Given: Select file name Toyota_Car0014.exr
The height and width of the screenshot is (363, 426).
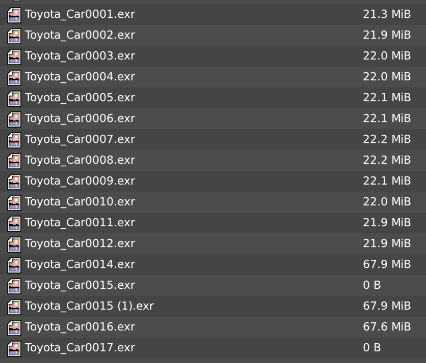Looking at the screenshot, I should pos(80,265).
